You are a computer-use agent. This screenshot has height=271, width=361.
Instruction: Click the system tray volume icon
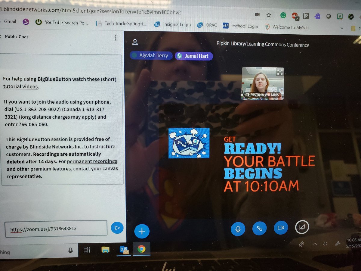tap(325, 244)
